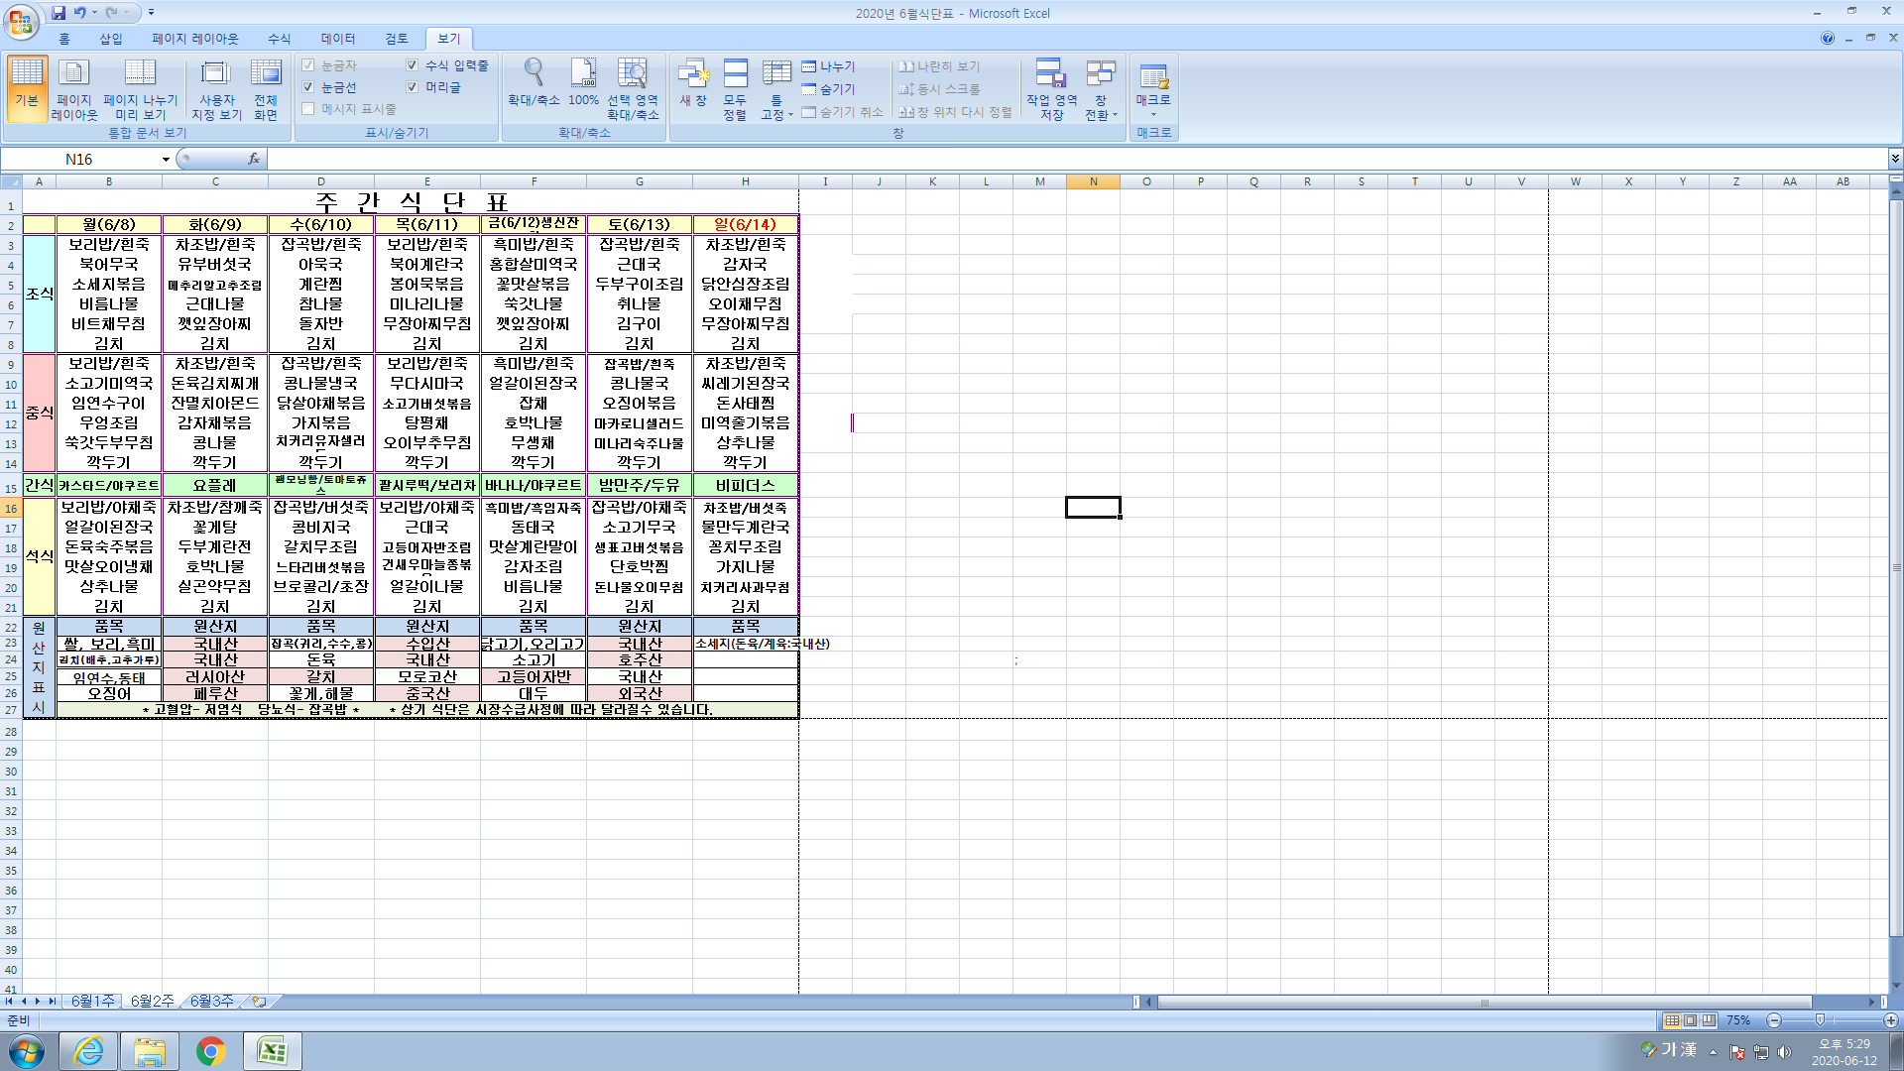Viewport: 1904px width, 1071px height.
Task: Toggle the 눈금선 checkbox
Action: pyautogui.click(x=308, y=87)
